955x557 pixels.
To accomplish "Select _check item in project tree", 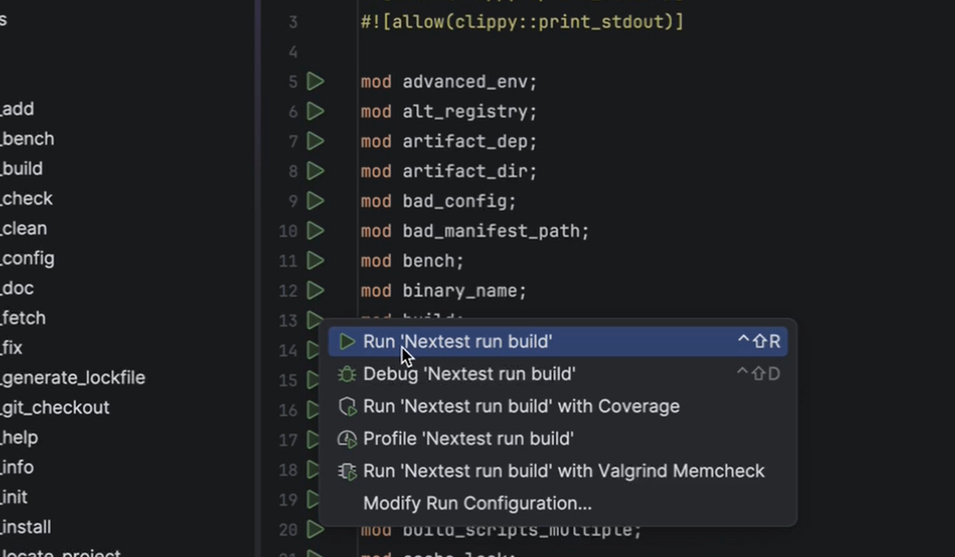I will 26,199.
